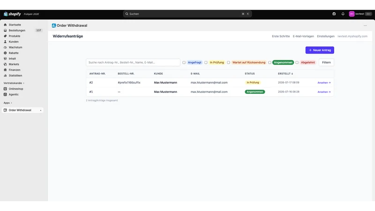
Task: Open the notifications bell
Action: pyautogui.click(x=343, y=14)
